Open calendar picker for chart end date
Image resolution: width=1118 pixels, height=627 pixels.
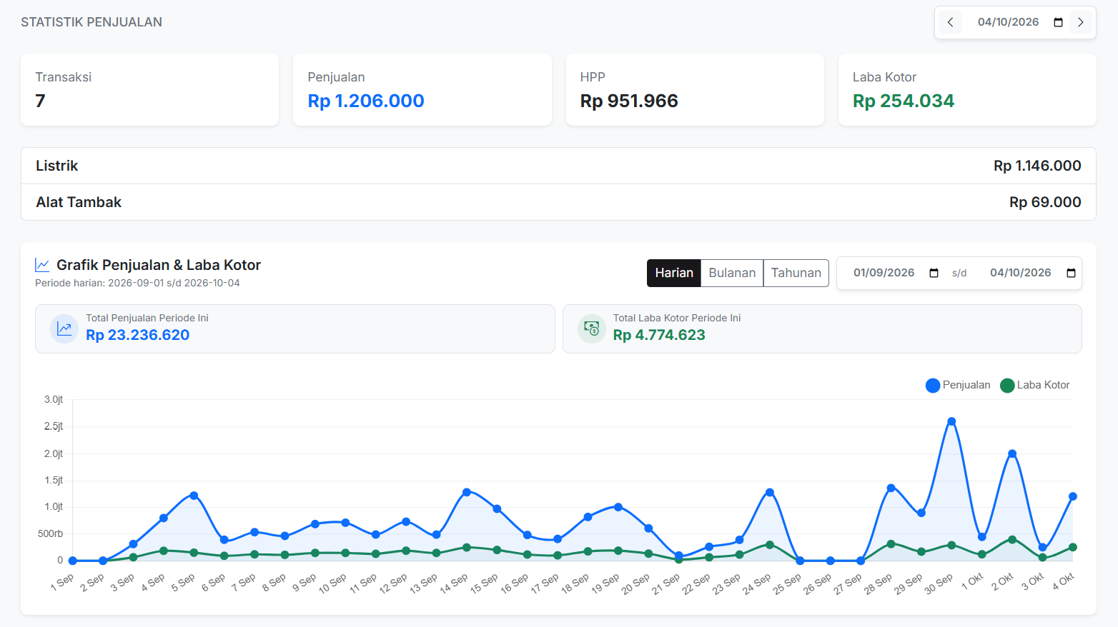[1071, 273]
